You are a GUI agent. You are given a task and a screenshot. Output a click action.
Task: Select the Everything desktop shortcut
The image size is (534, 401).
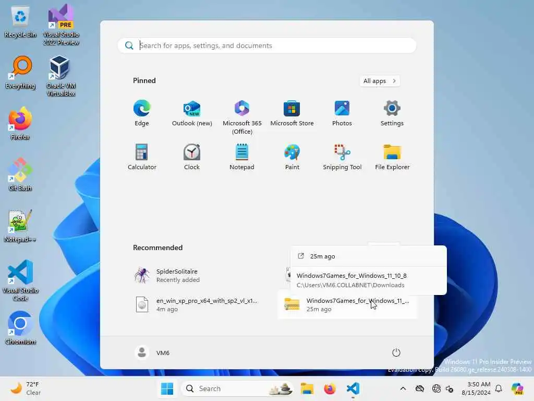point(20,73)
